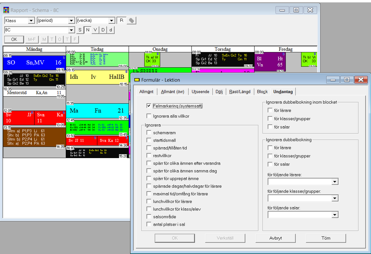Click the R toolbar button

pos(121,20)
